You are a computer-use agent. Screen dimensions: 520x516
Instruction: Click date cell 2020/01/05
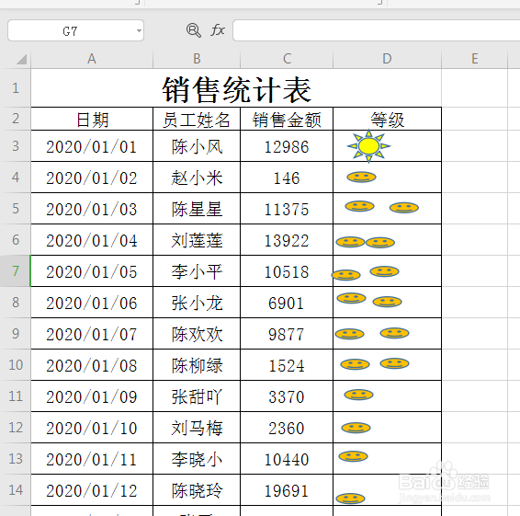pyautogui.click(x=92, y=271)
